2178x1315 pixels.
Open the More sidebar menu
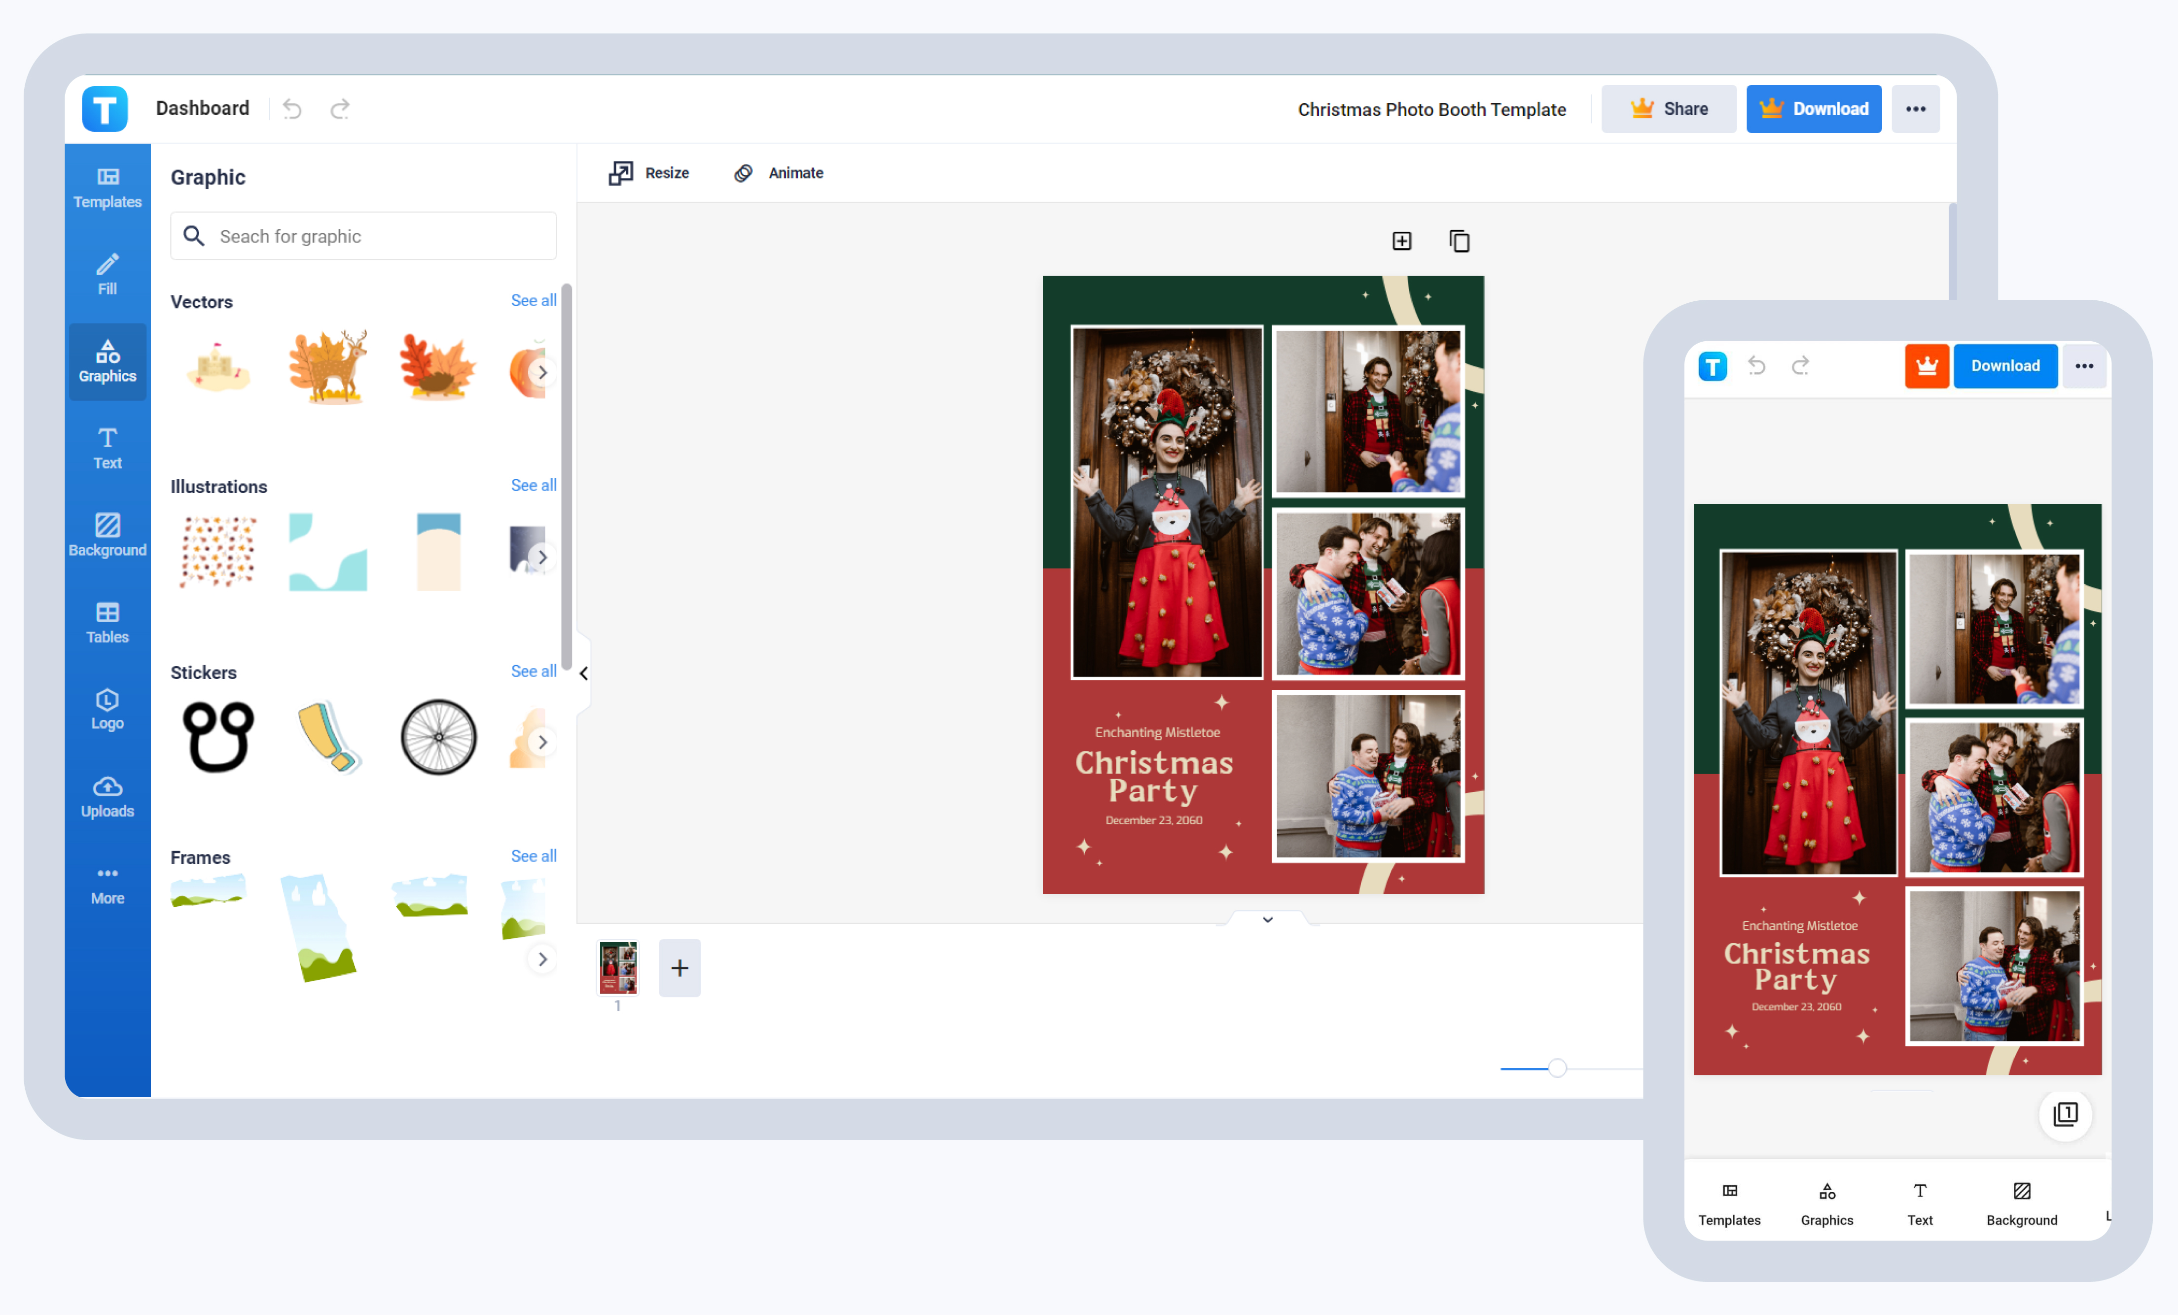tap(106, 883)
